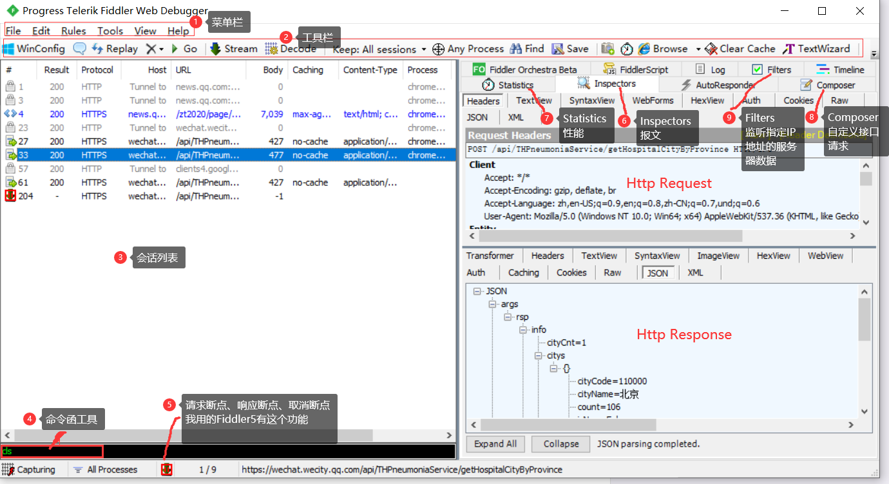Open Find sessions binoculars tool
Image resolution: width=889 pixels, height=484 pixels.
[527, 49]
